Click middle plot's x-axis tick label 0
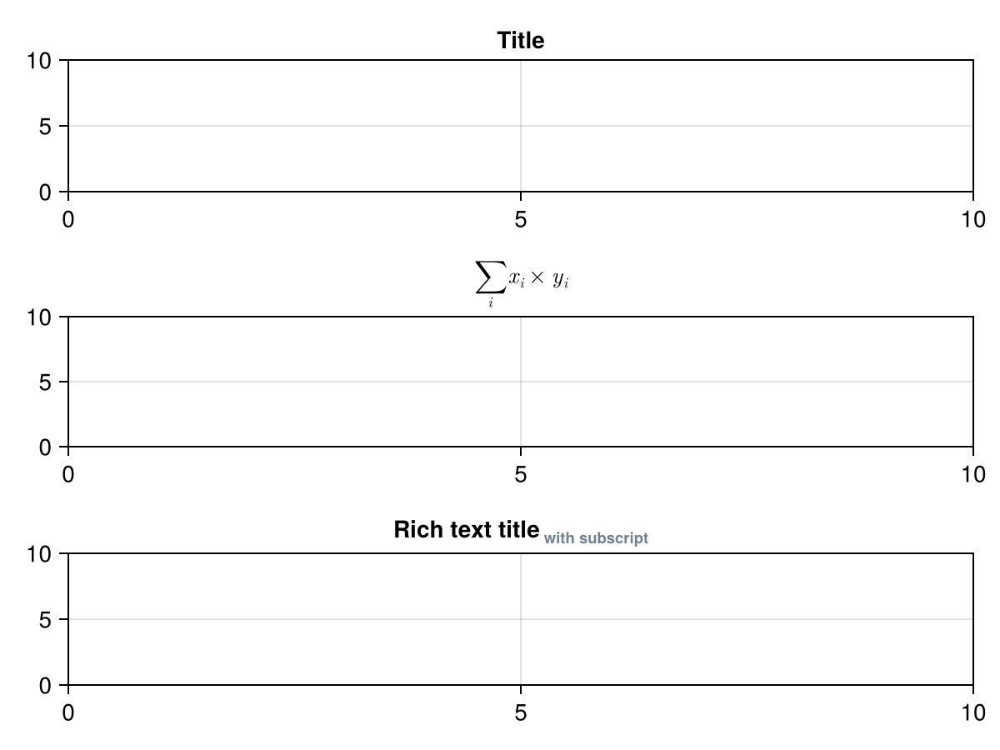1000x750 pixels. pos(68,474)
